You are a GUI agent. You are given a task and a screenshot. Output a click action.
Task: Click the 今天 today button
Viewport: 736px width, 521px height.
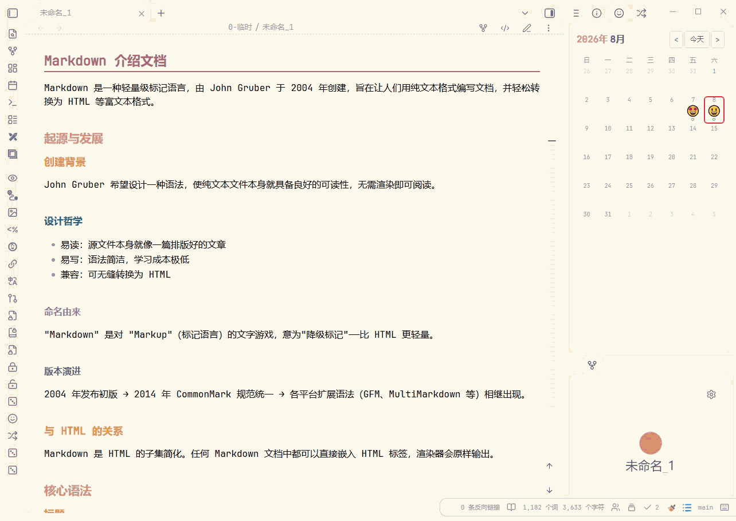point(697,40)
